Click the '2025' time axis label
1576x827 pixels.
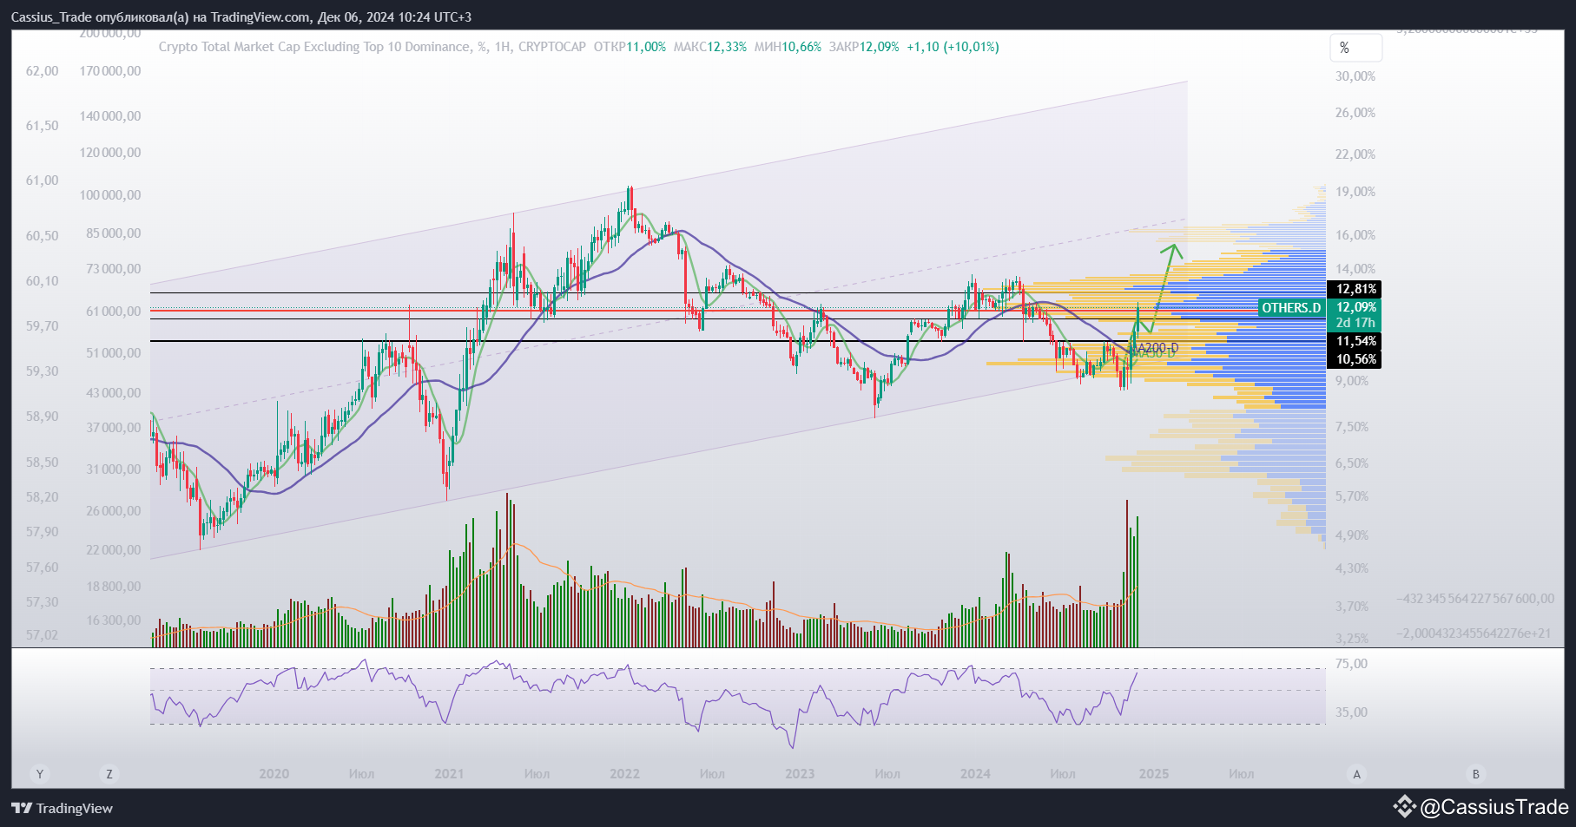1154,774
